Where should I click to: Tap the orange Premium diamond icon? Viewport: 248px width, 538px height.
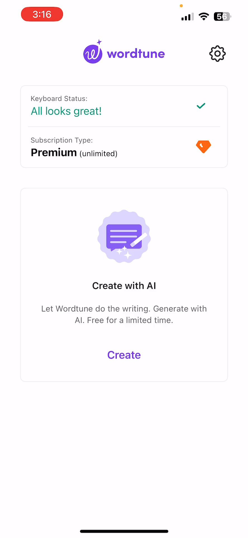tap(204, 147)
